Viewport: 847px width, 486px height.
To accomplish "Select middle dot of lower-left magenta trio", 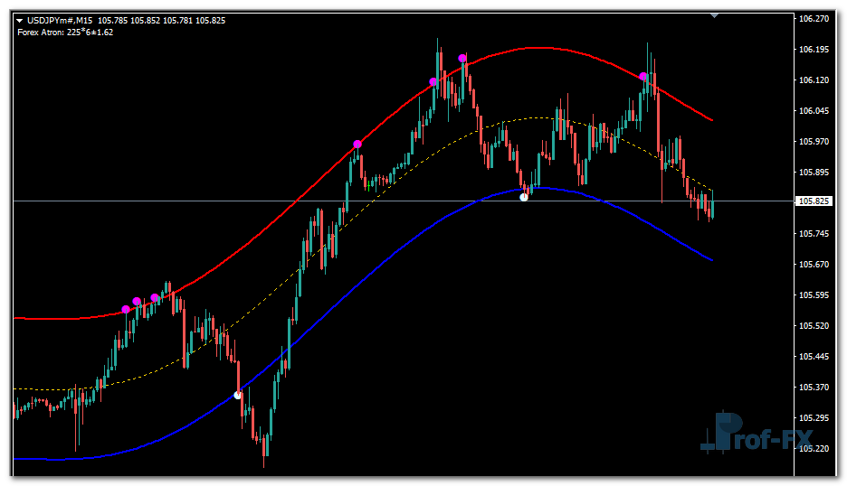I will pos(137,302).
